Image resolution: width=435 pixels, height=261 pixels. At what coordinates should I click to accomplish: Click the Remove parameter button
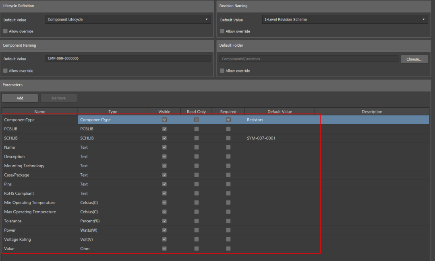click(x=59, y=98)
